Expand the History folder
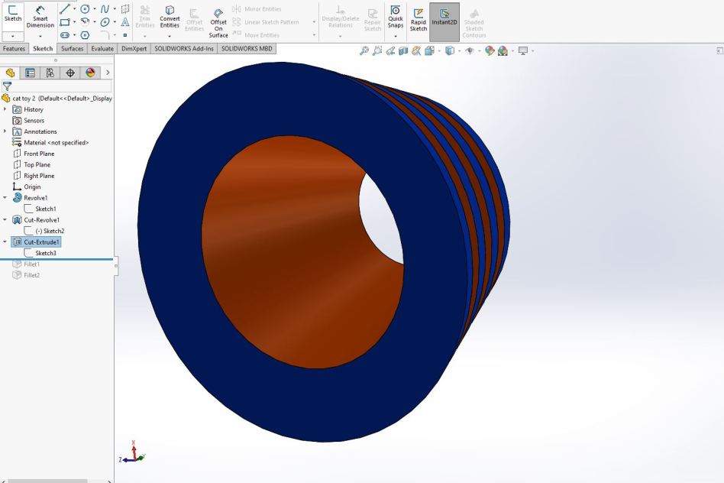Image resolution: width=724 pixels, height=483 pixels. 5,109
